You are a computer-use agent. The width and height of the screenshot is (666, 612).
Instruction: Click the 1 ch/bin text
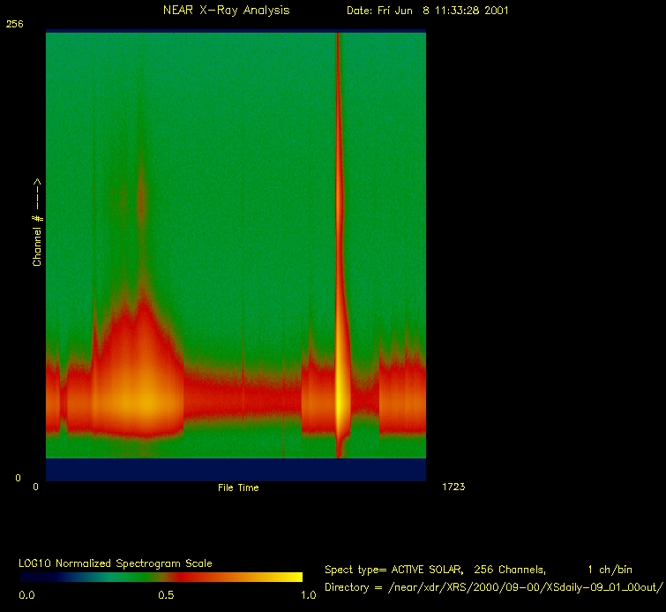pos(610,570)
